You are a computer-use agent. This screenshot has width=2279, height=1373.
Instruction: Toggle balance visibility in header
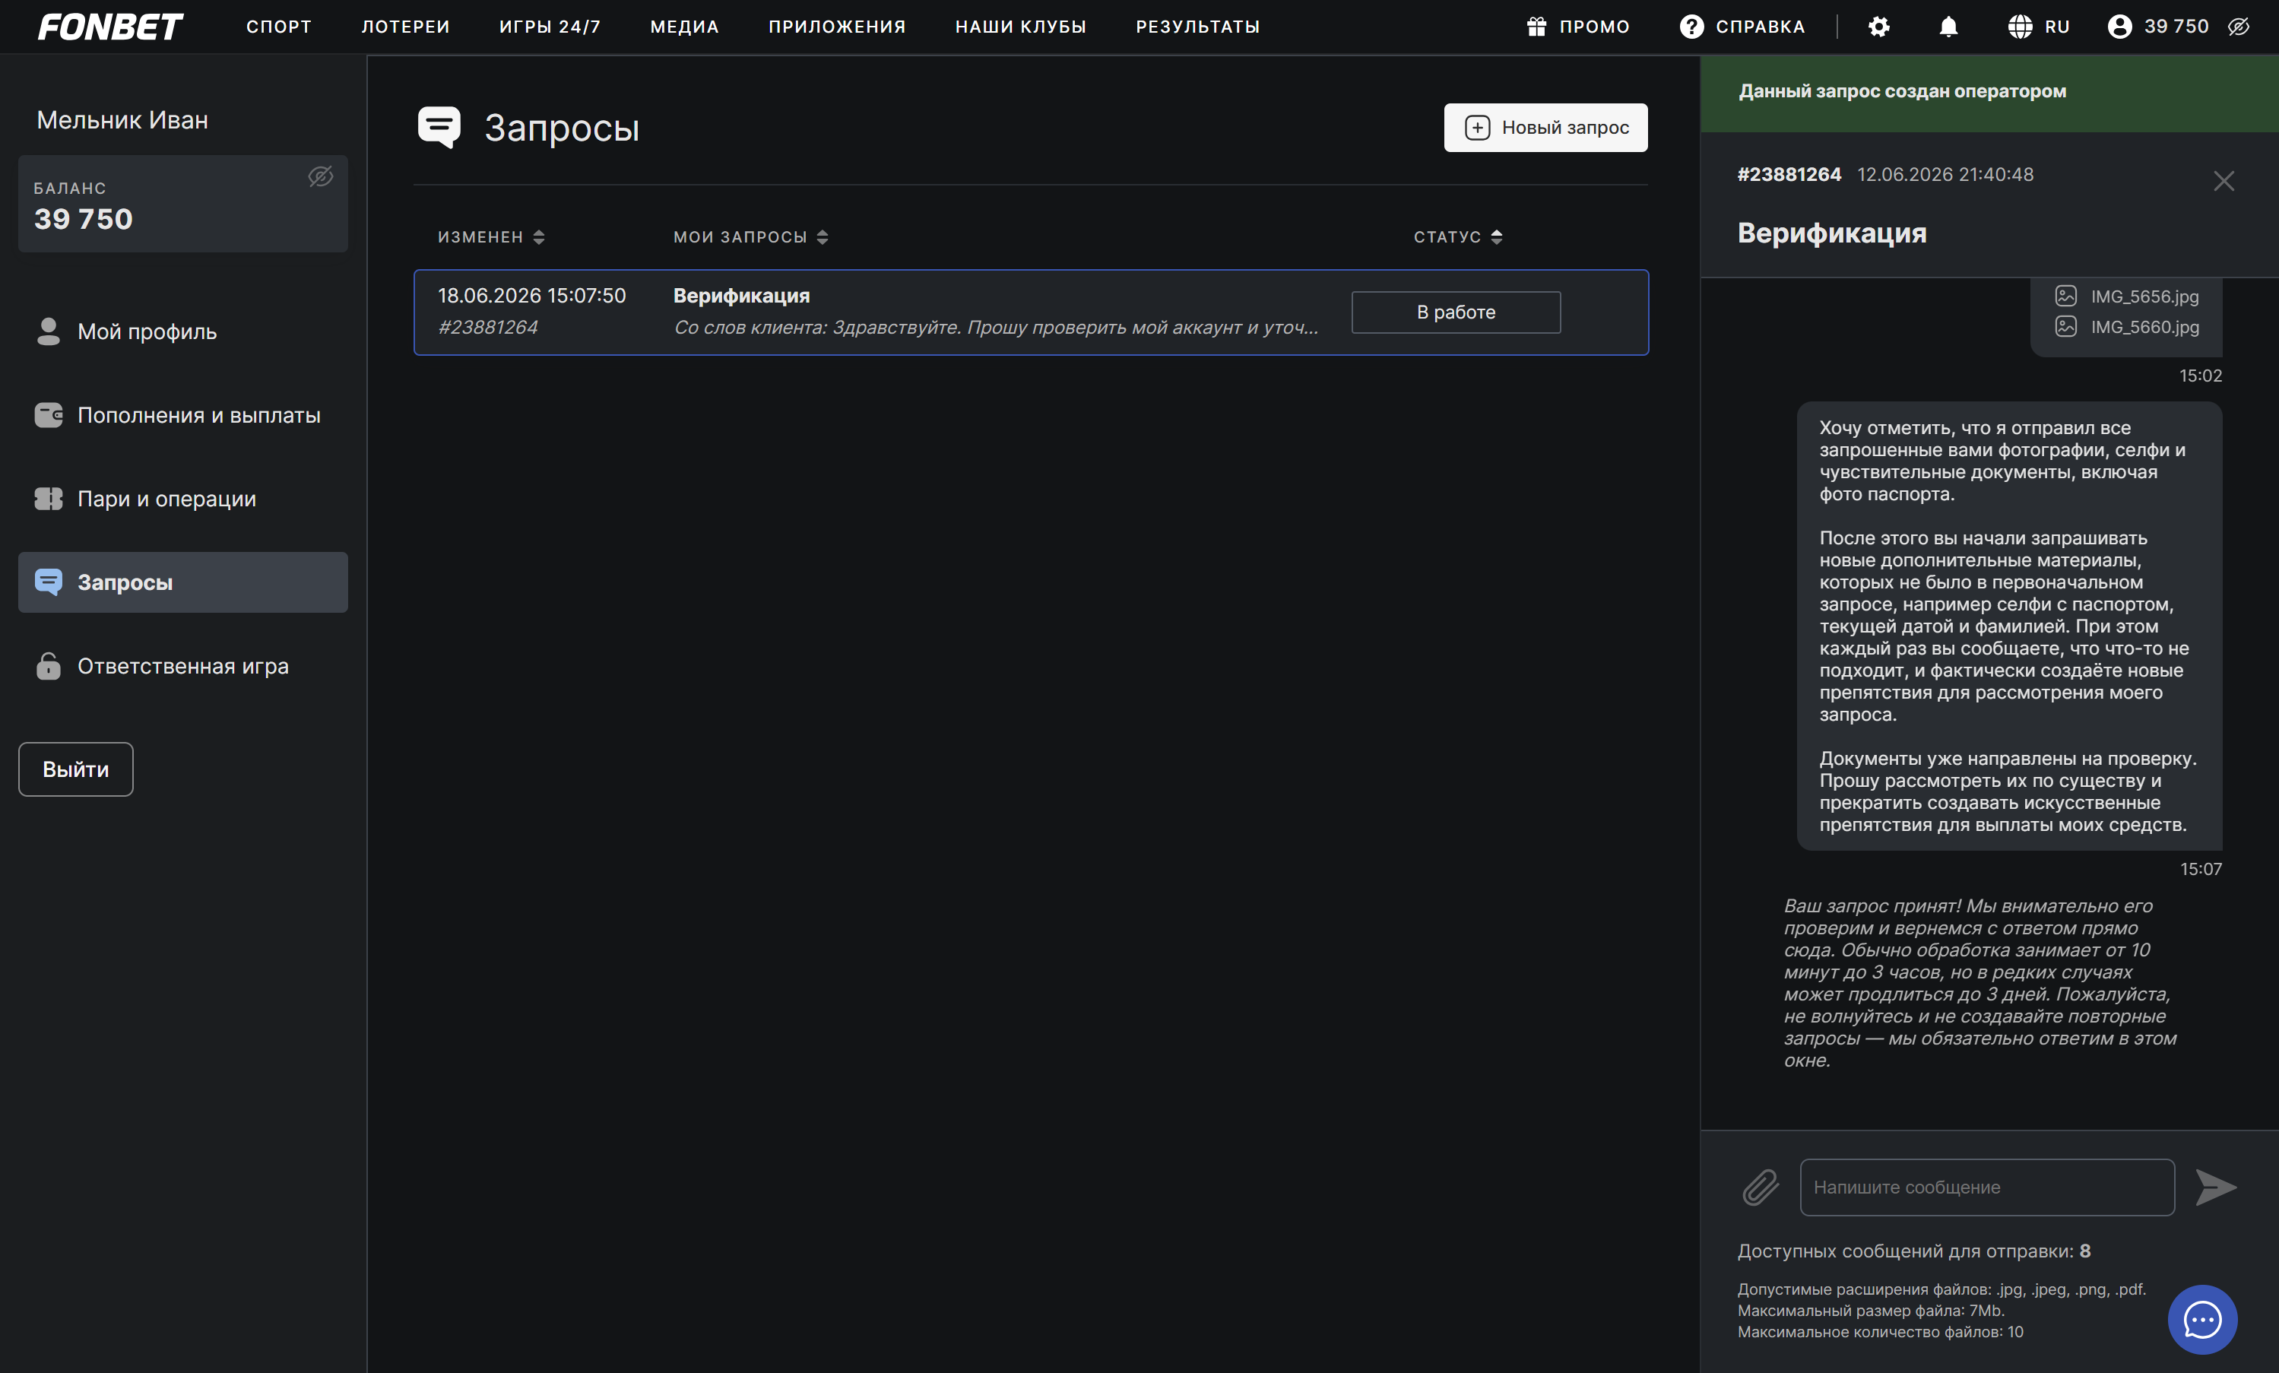pyautogui.click(x=2238, y=27)
